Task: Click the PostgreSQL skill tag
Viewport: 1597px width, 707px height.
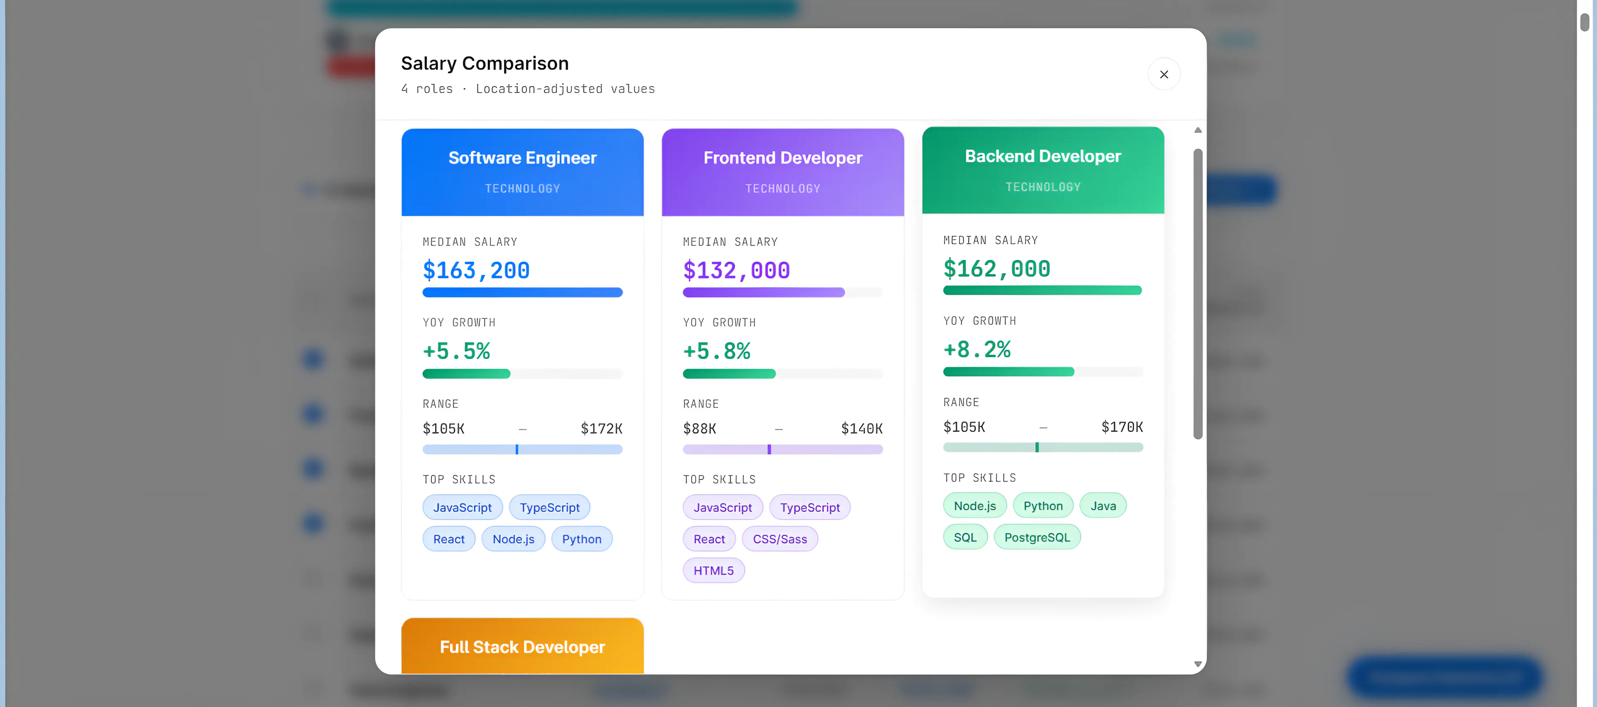Action: [1037, 537]
